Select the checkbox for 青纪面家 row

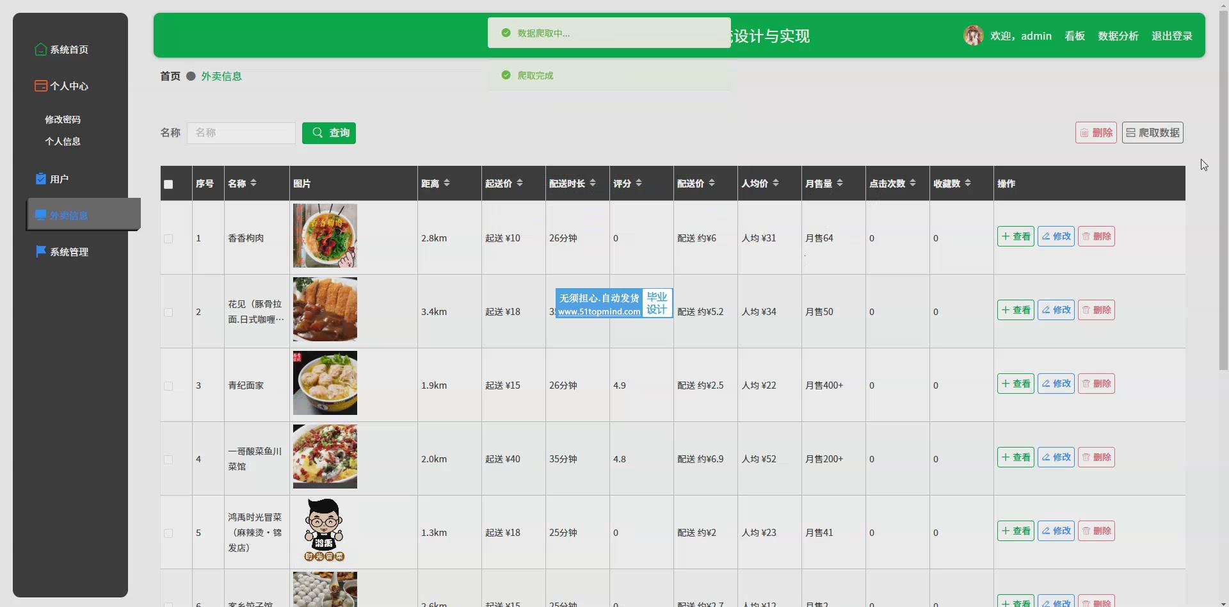click(168, 386)
